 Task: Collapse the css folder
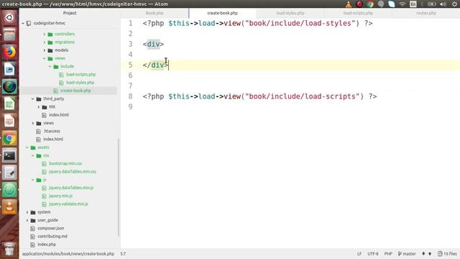(x=33, y=155)
